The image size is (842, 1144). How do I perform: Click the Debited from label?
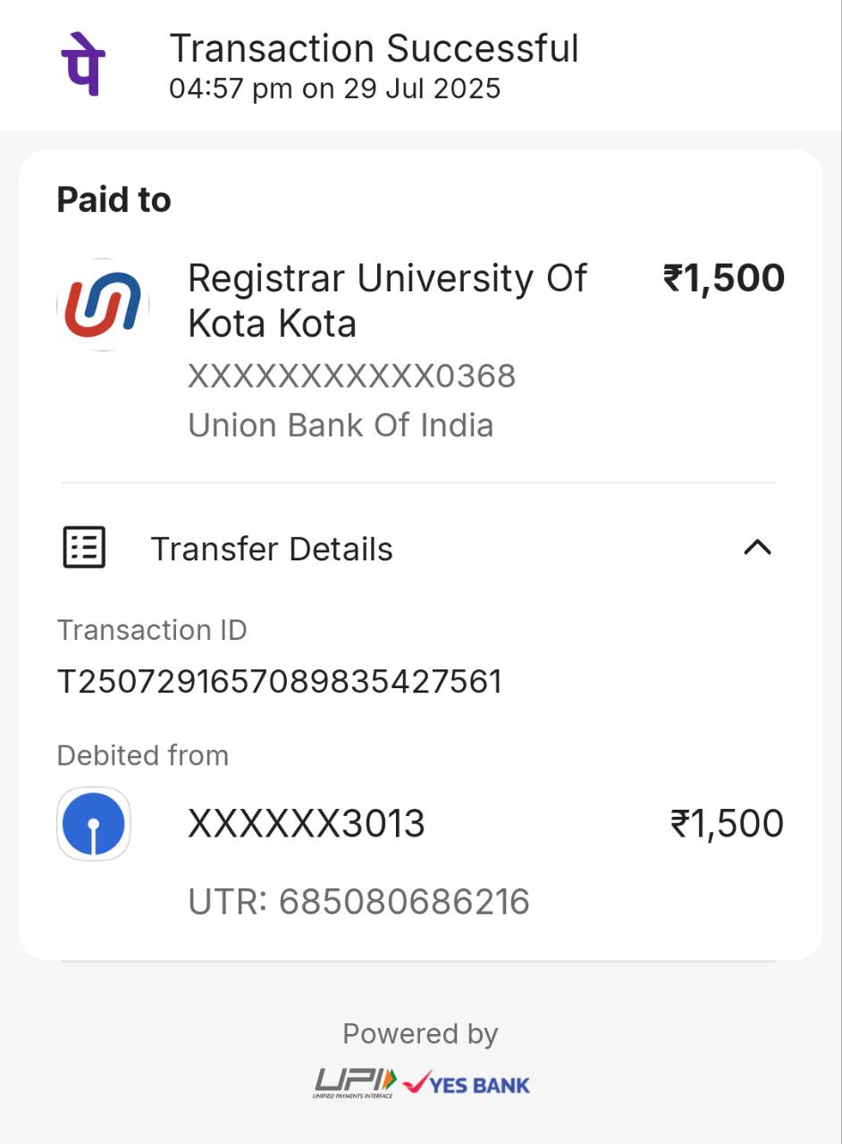pos(143,755)
